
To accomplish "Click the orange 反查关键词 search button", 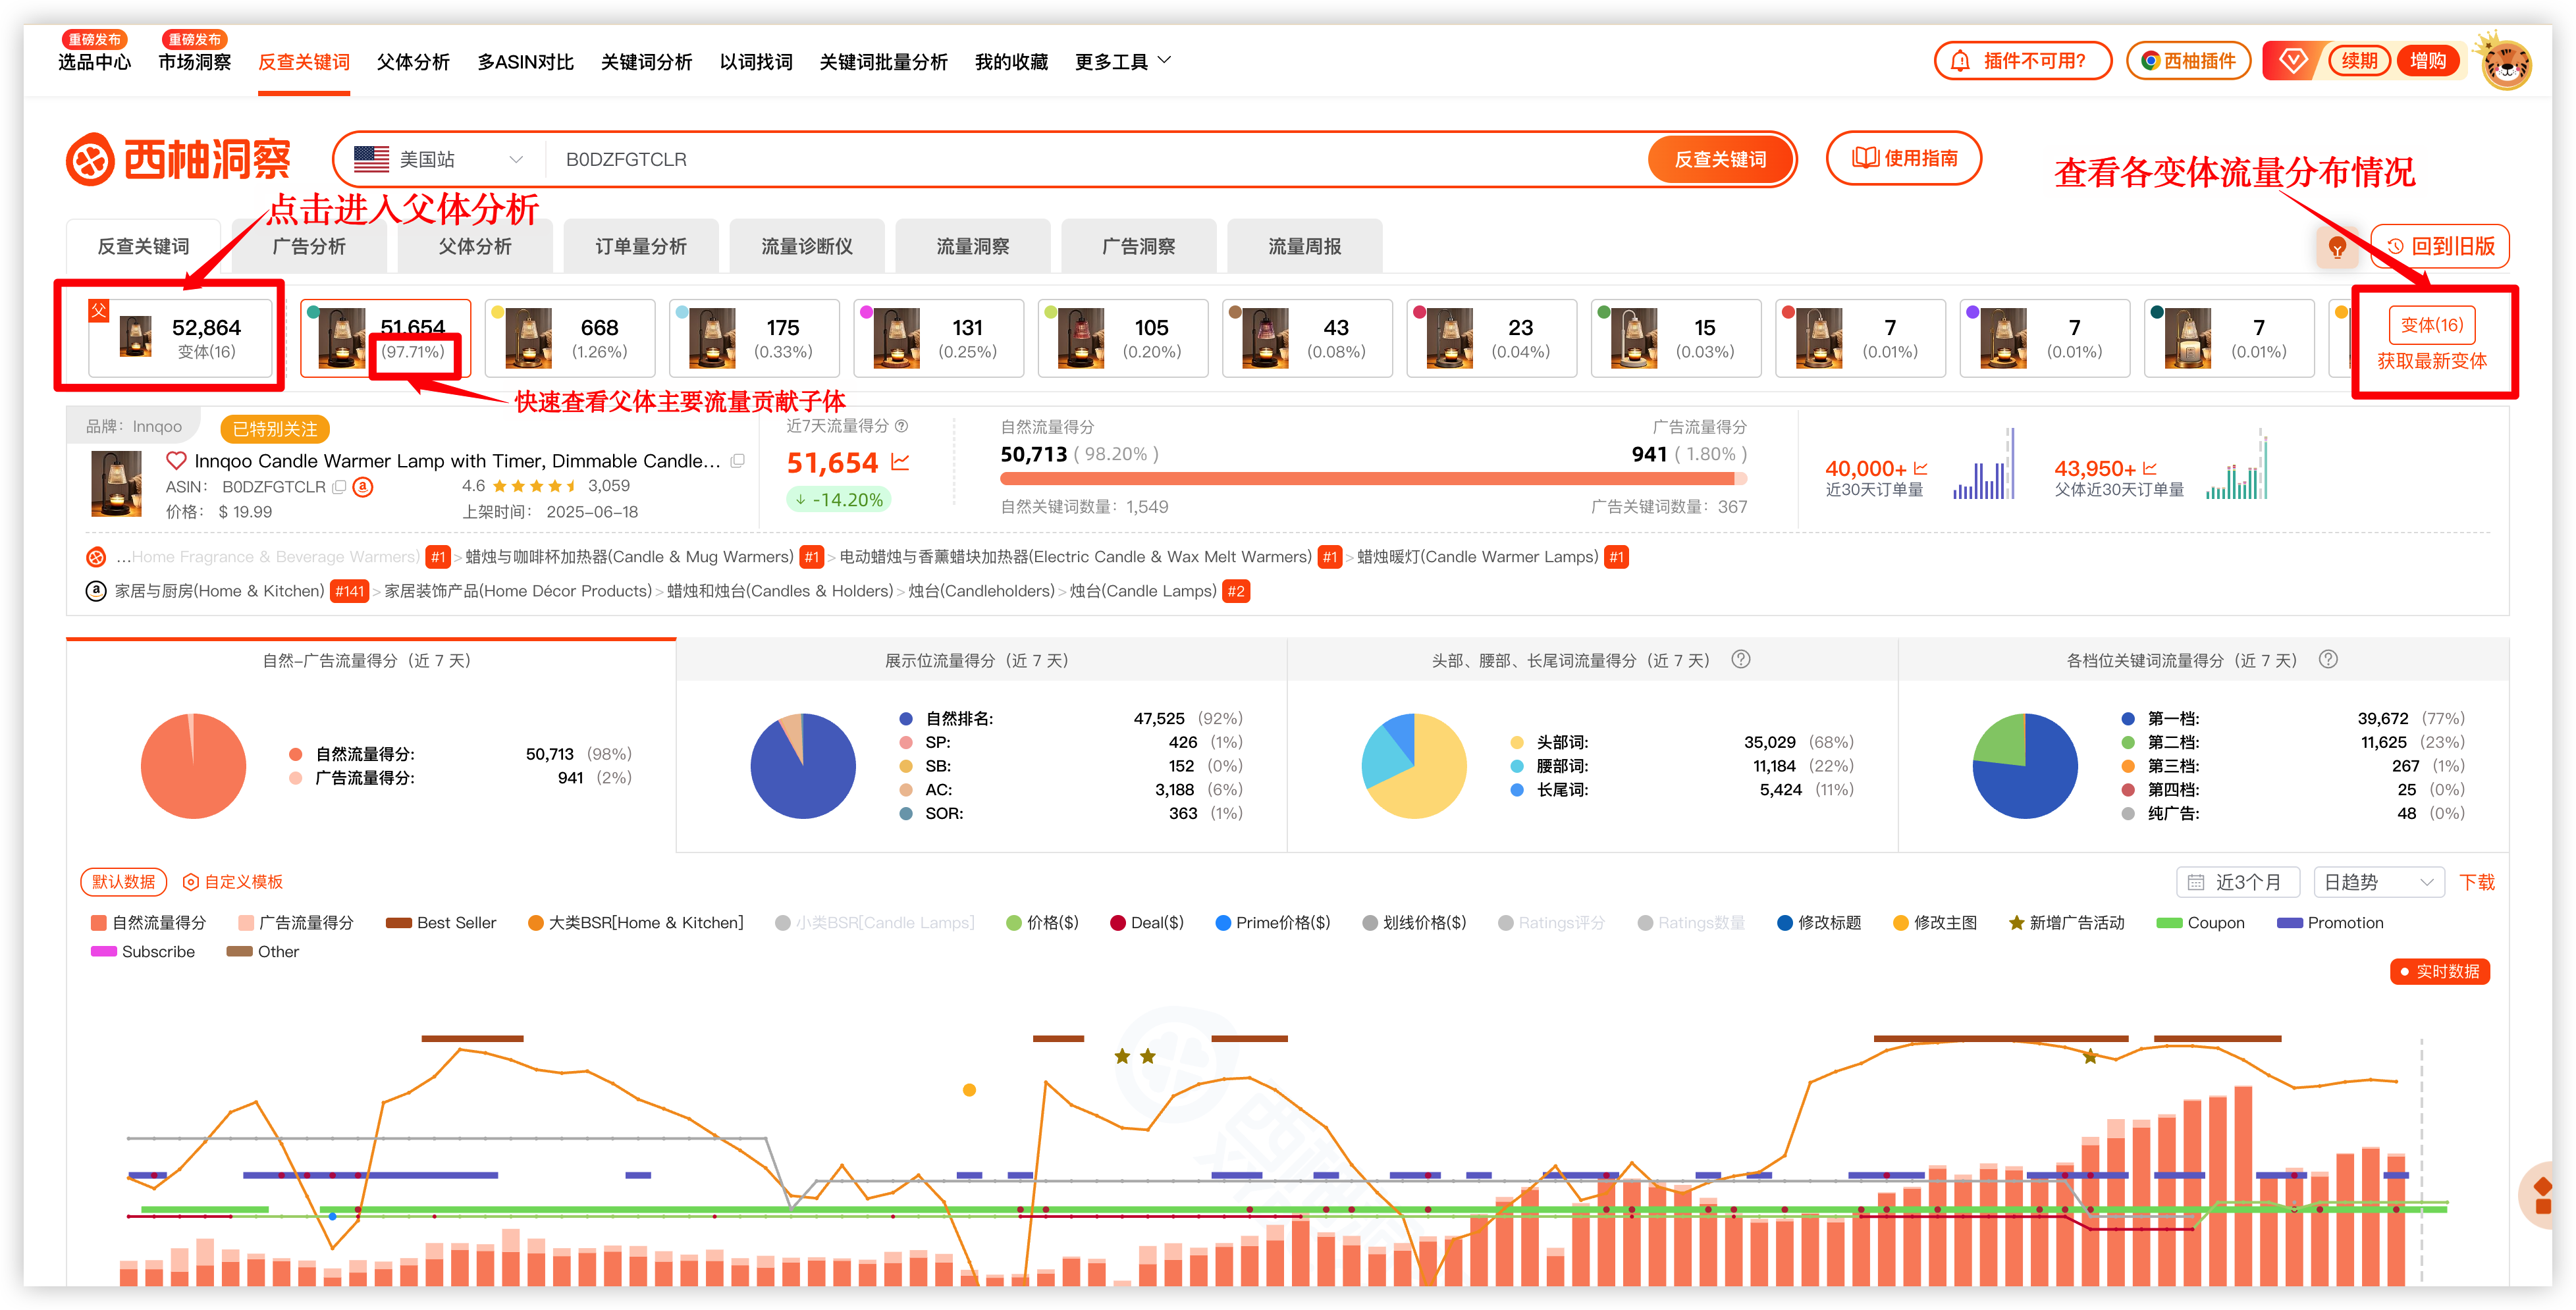I will [1720, 159].
